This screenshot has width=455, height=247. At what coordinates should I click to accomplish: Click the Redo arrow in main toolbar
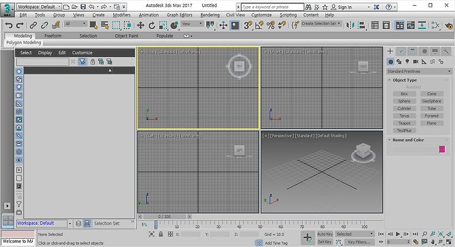pos(20,25)
